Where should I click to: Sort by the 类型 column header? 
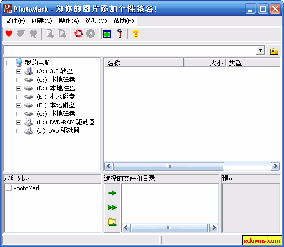(x=253, y=63)
